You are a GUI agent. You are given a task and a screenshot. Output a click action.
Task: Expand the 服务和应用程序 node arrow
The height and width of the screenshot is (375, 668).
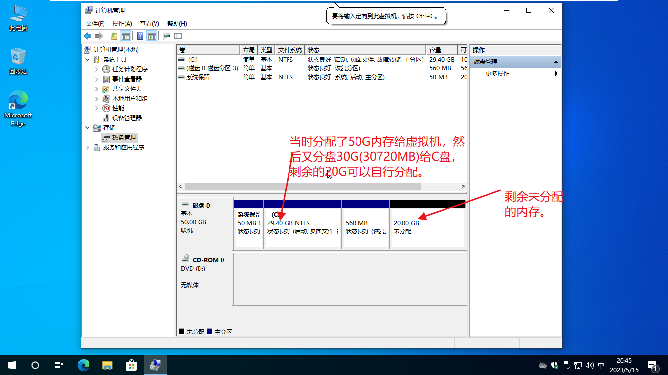[x=88, y=147]
